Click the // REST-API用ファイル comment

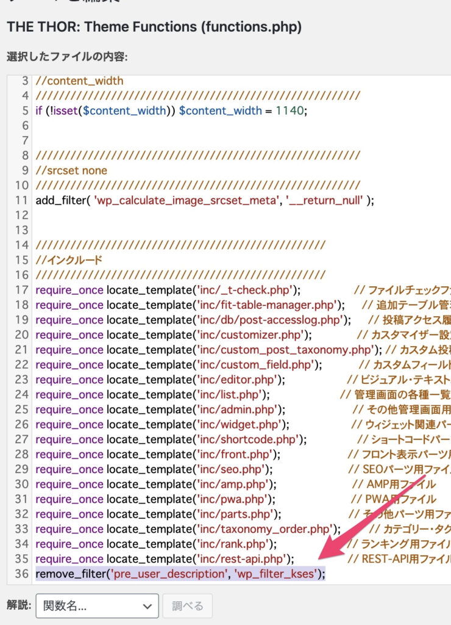click(x=399, y=559)
